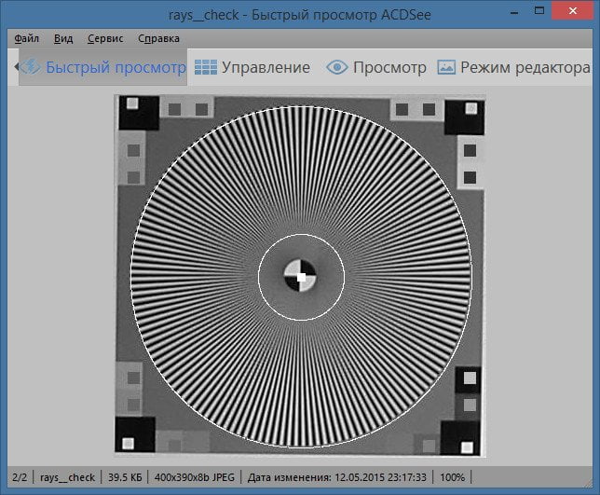The image size is (600, 495).
Task: Click the small left arrow before Быстрый просмотр
Action: (x=17, y=67)
